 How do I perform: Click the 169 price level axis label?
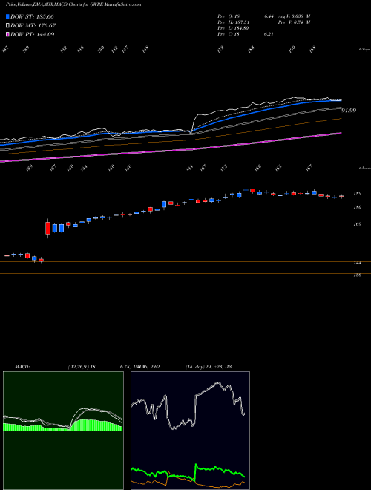357,224
